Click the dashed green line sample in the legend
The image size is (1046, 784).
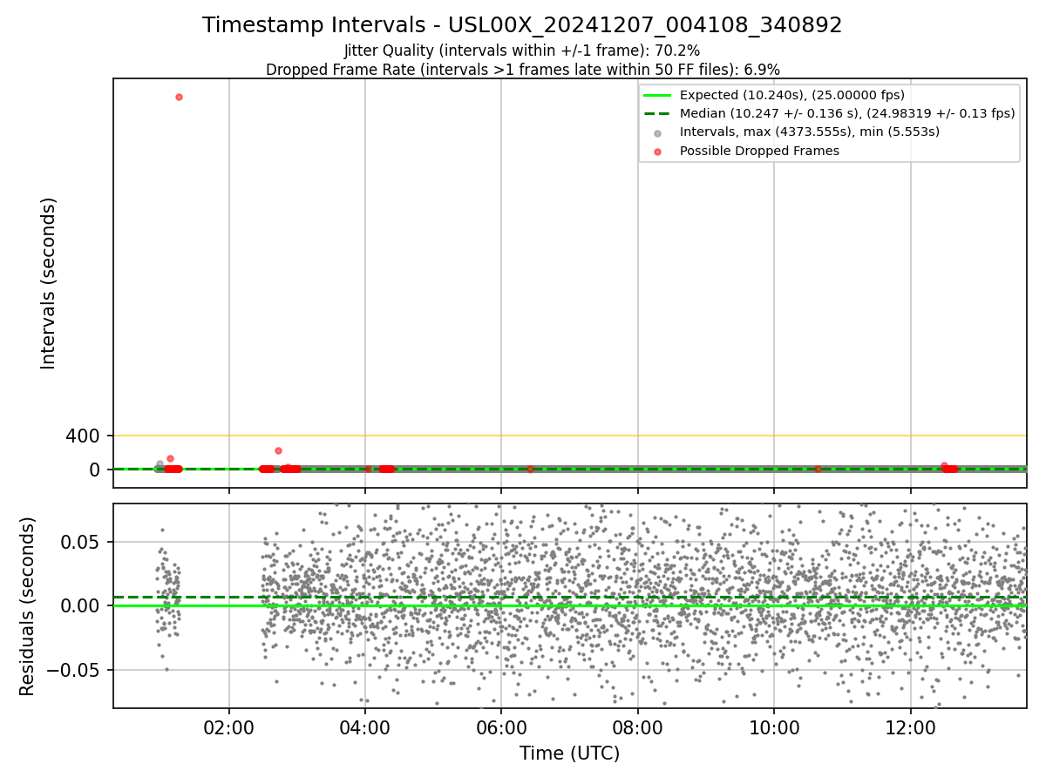(657, 113)
